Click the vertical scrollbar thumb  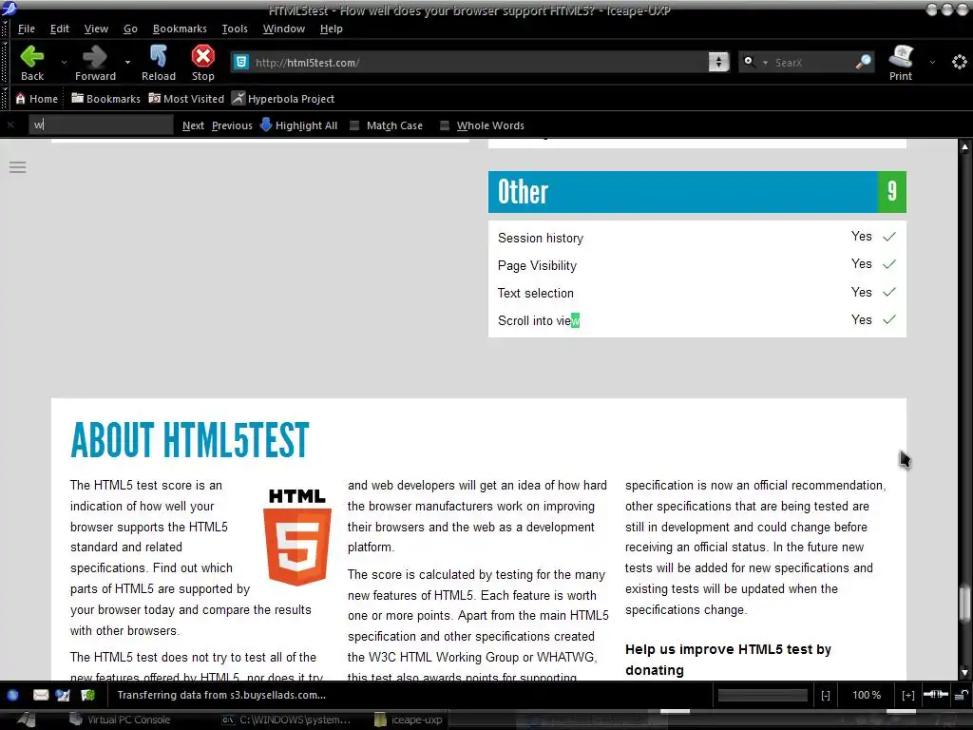click(x=964, y=602)
